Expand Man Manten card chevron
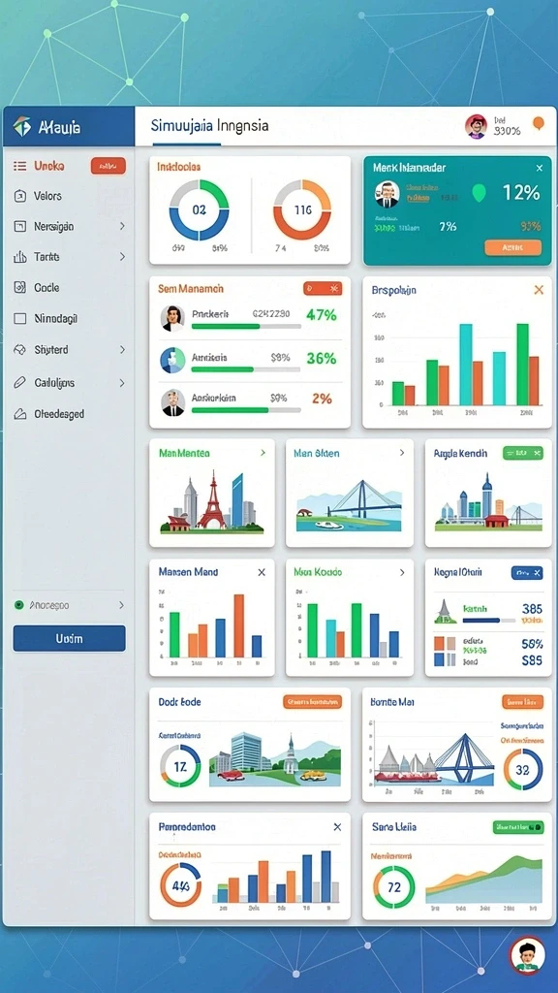This screenshot has height=993, width=558. pos(263,454)
